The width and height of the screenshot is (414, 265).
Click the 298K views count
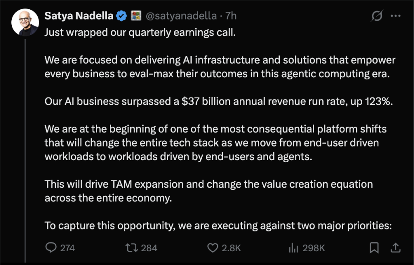[x=314, y=248]
